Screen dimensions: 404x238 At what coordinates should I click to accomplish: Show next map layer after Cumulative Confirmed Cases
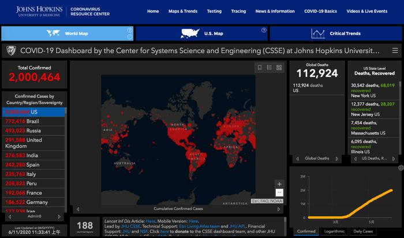pos(279,209)
